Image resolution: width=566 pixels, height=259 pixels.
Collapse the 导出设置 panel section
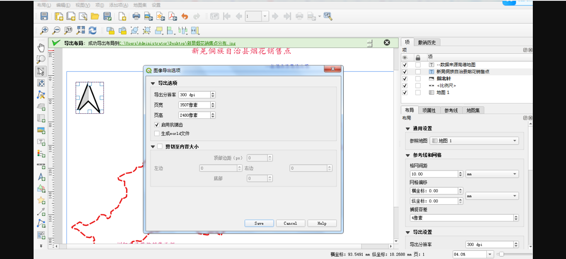click(x=408, y=232)
